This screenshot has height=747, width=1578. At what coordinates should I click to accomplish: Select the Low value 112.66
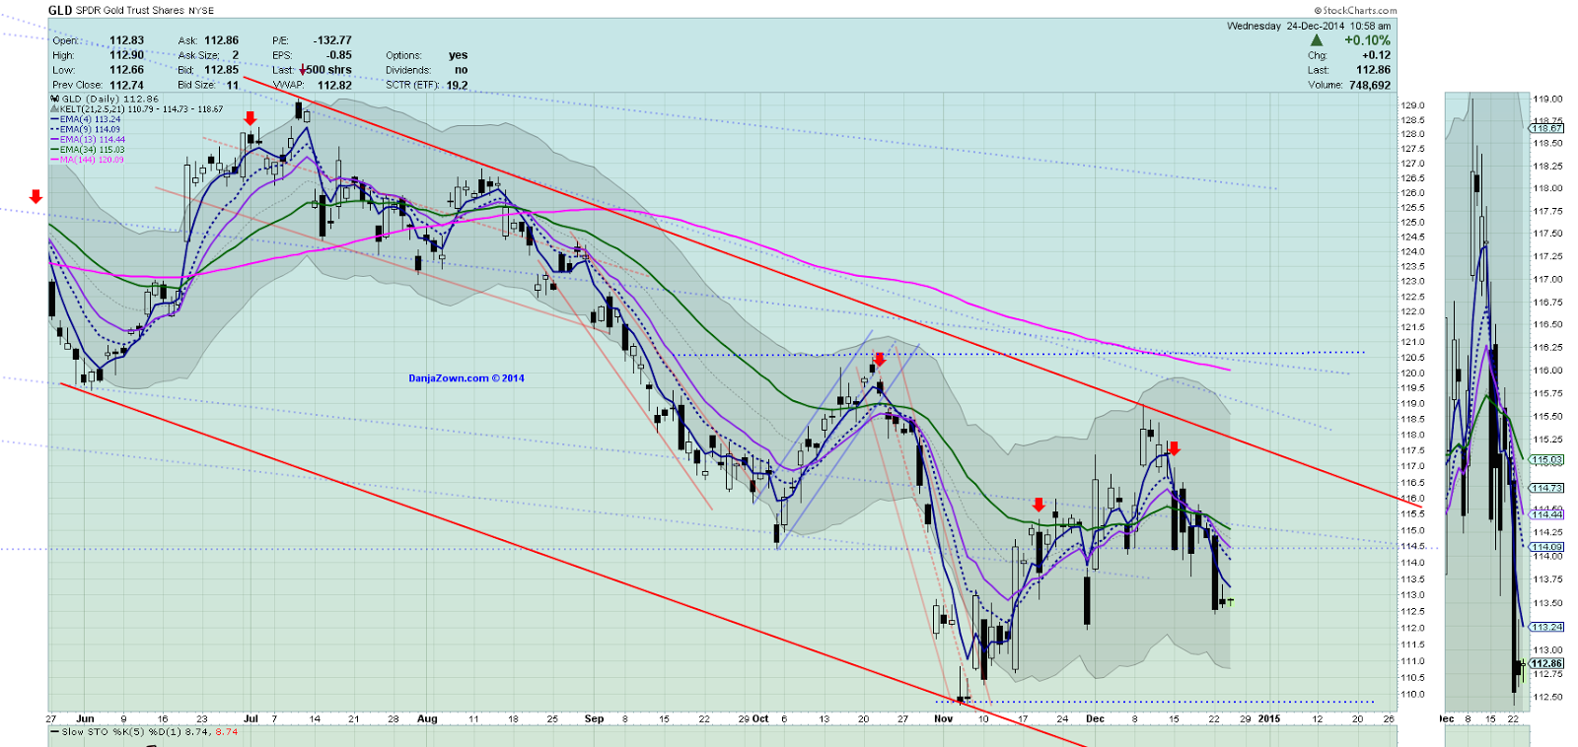coord(126,70)
